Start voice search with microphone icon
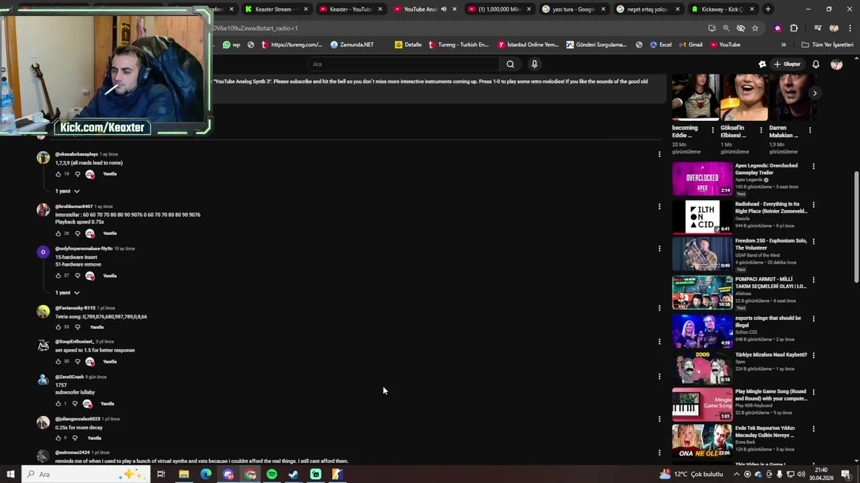Screen dimensions: 860x483 534,64
